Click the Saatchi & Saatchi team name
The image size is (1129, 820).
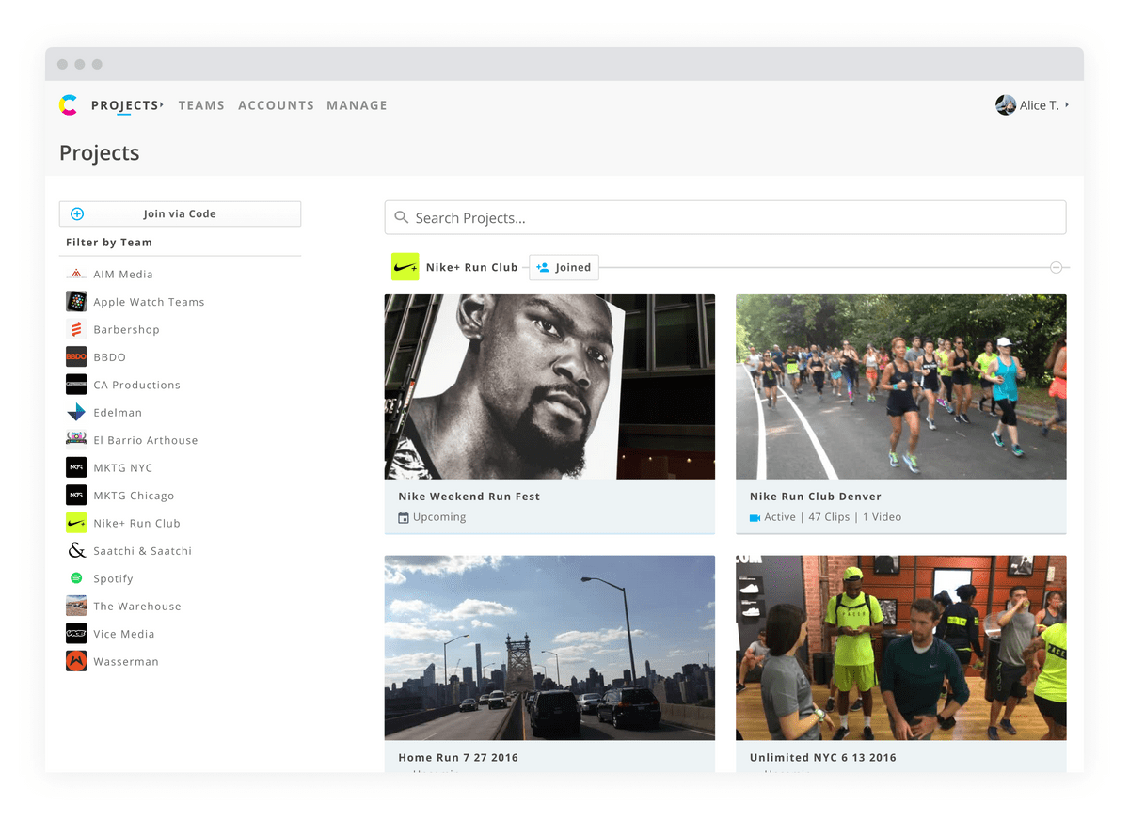[x=142, y=551]
